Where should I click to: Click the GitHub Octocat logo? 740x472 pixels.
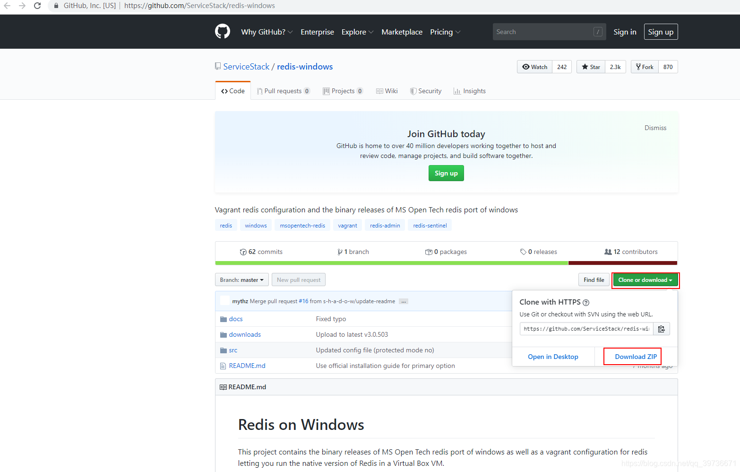222,31
